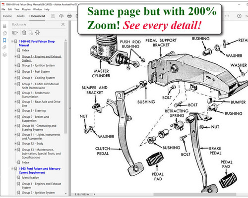248x198 pixels.
Task: Expand Group 2 - Ignition System in the 1960-62 manual
Action: click(x=15, y=65)
